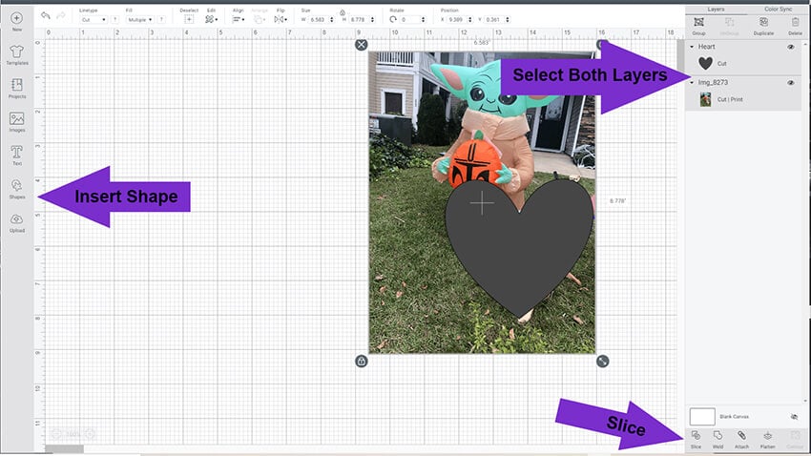Click the Undo arrow
811x456 pixels.
pos(46,16)
